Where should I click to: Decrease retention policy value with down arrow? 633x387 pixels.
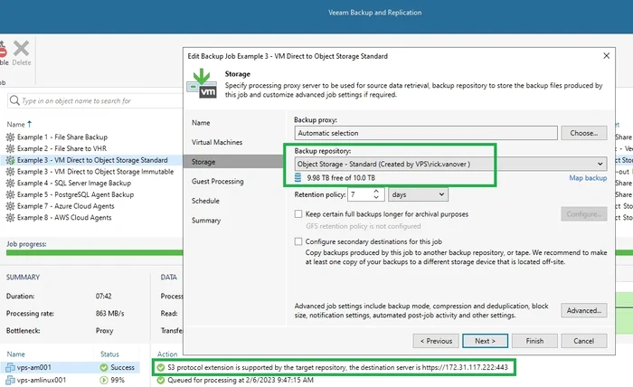[x=376, y=197]
